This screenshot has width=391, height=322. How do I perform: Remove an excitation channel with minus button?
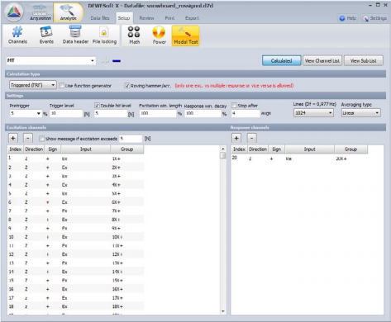[x=27, y=138]
